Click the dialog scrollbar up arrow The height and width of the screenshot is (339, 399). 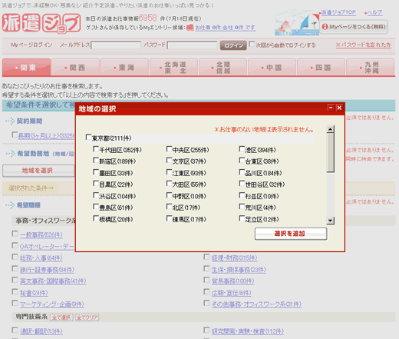point(331,129)
